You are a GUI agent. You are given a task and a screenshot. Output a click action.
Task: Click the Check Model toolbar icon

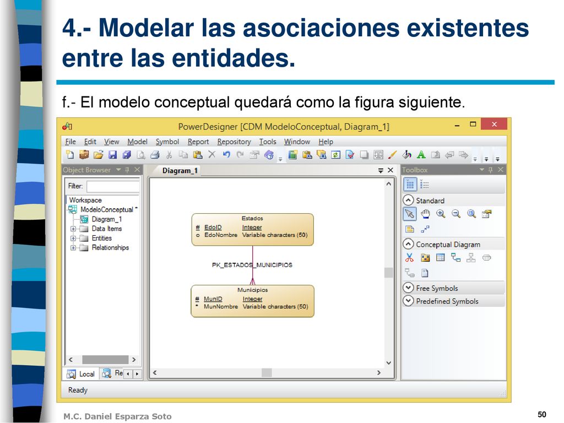point(350,155)
